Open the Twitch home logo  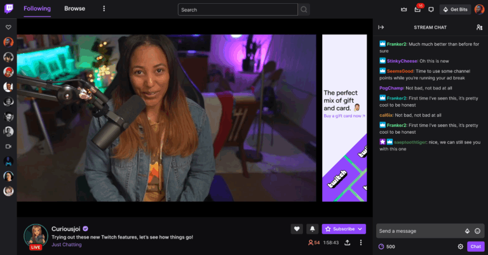[9, 9]
